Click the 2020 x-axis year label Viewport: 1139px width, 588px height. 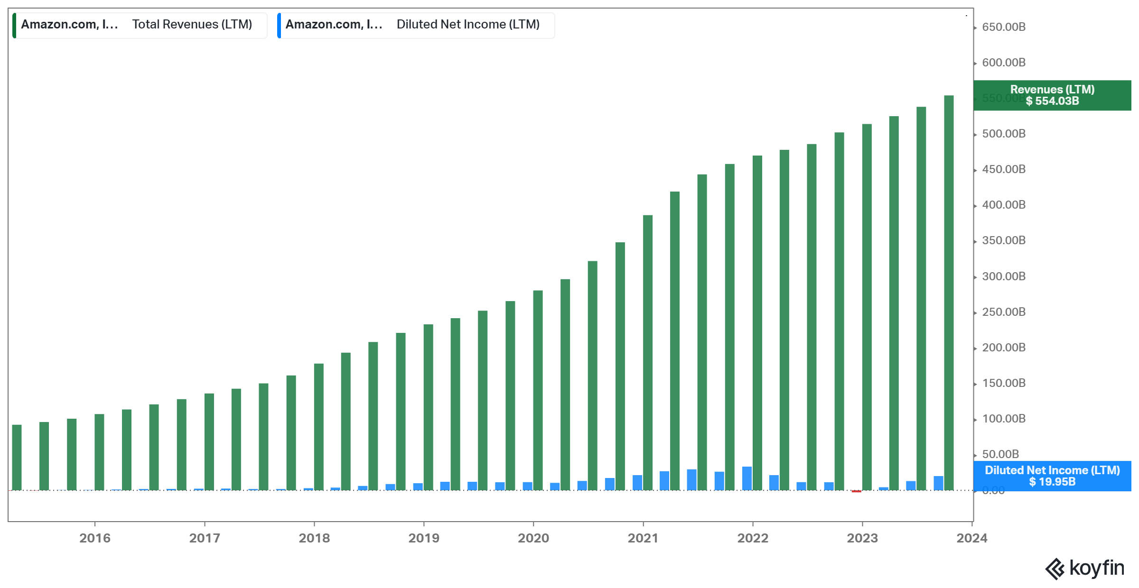533,538
